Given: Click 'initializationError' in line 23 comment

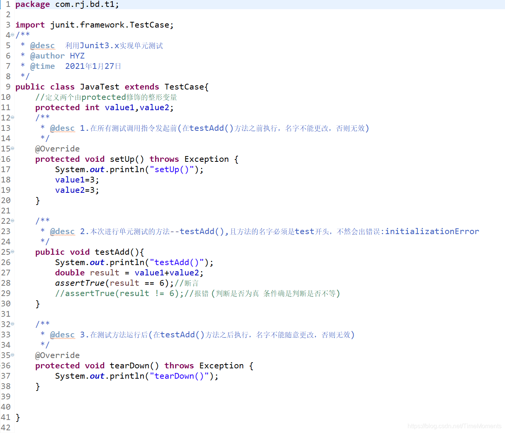Looking at the screenshot, I should (x=432, y=231).
